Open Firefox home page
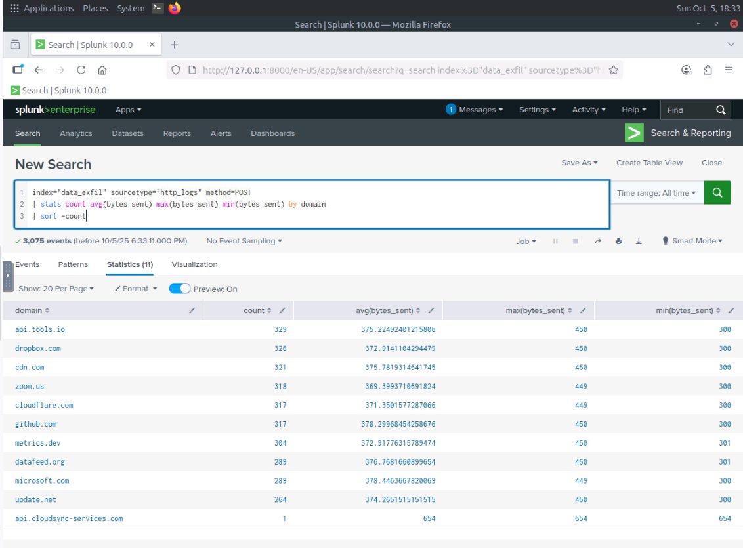 point(102,70)
